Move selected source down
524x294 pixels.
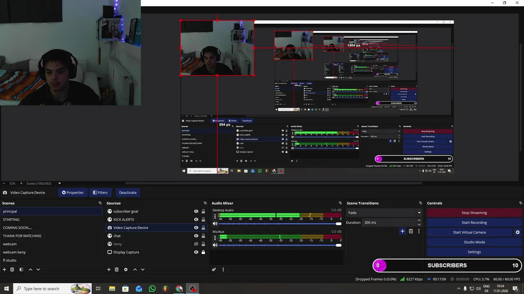tap(142, 269)
